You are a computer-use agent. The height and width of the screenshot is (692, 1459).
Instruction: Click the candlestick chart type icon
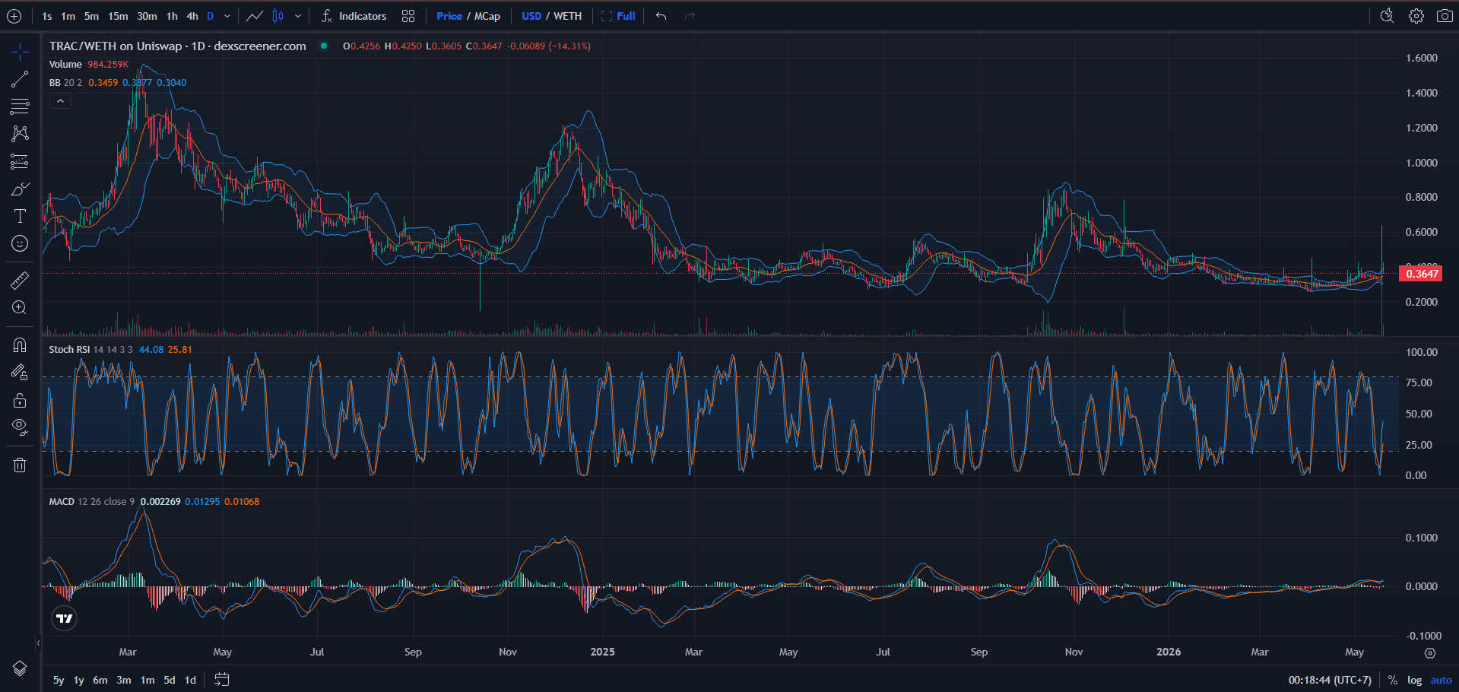coord(278,16)
